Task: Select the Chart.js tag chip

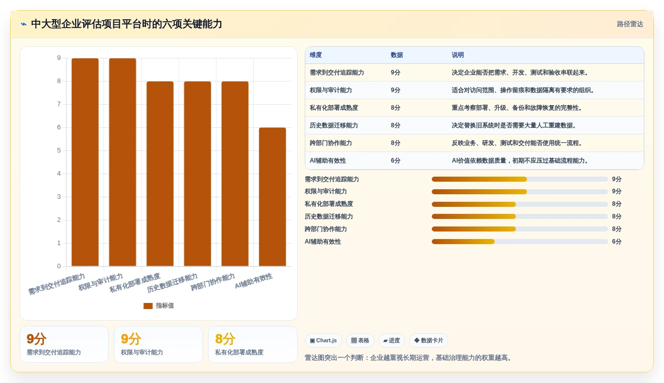Action: pyautogui.click(x=323, y=341)
